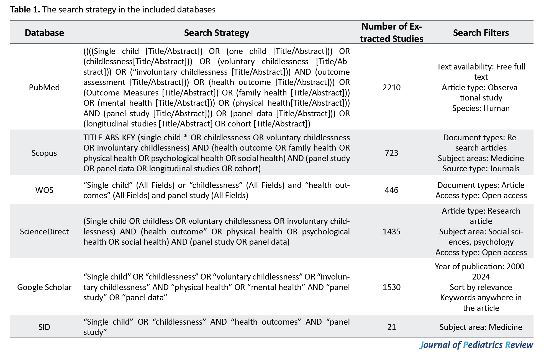Select the Google Scholar database cell
Viewport: 544px width, 357px height.
coord(44,287)
